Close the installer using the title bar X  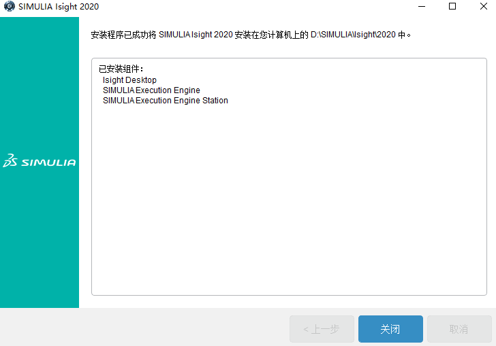483,7
